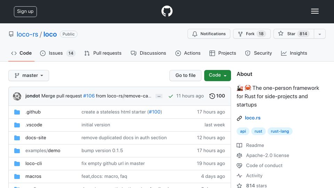Open the green Code dropdown button

[x=217, y=76]
